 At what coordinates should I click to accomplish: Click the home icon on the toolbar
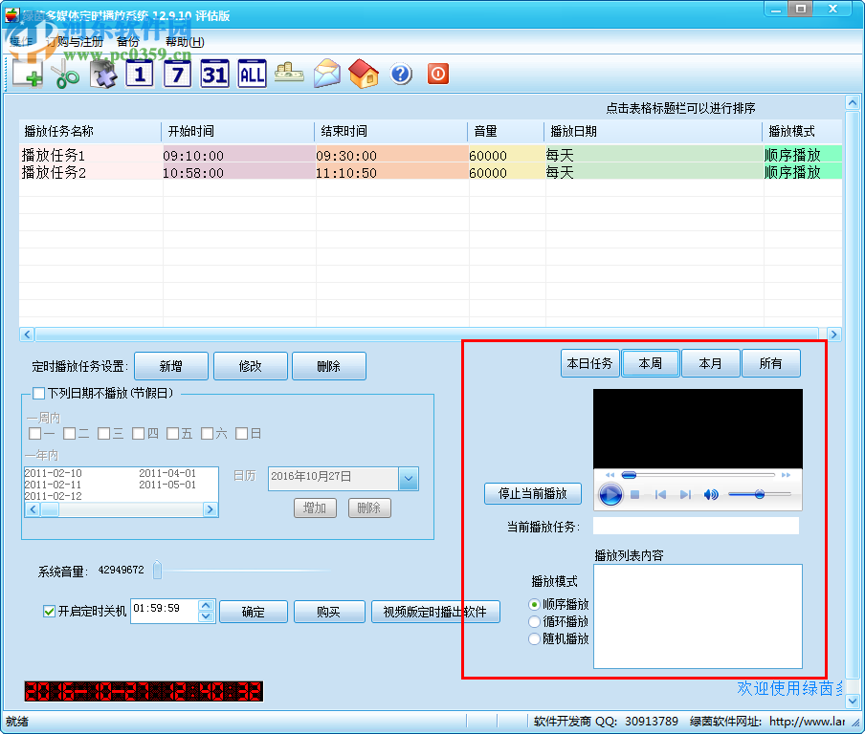364,73
